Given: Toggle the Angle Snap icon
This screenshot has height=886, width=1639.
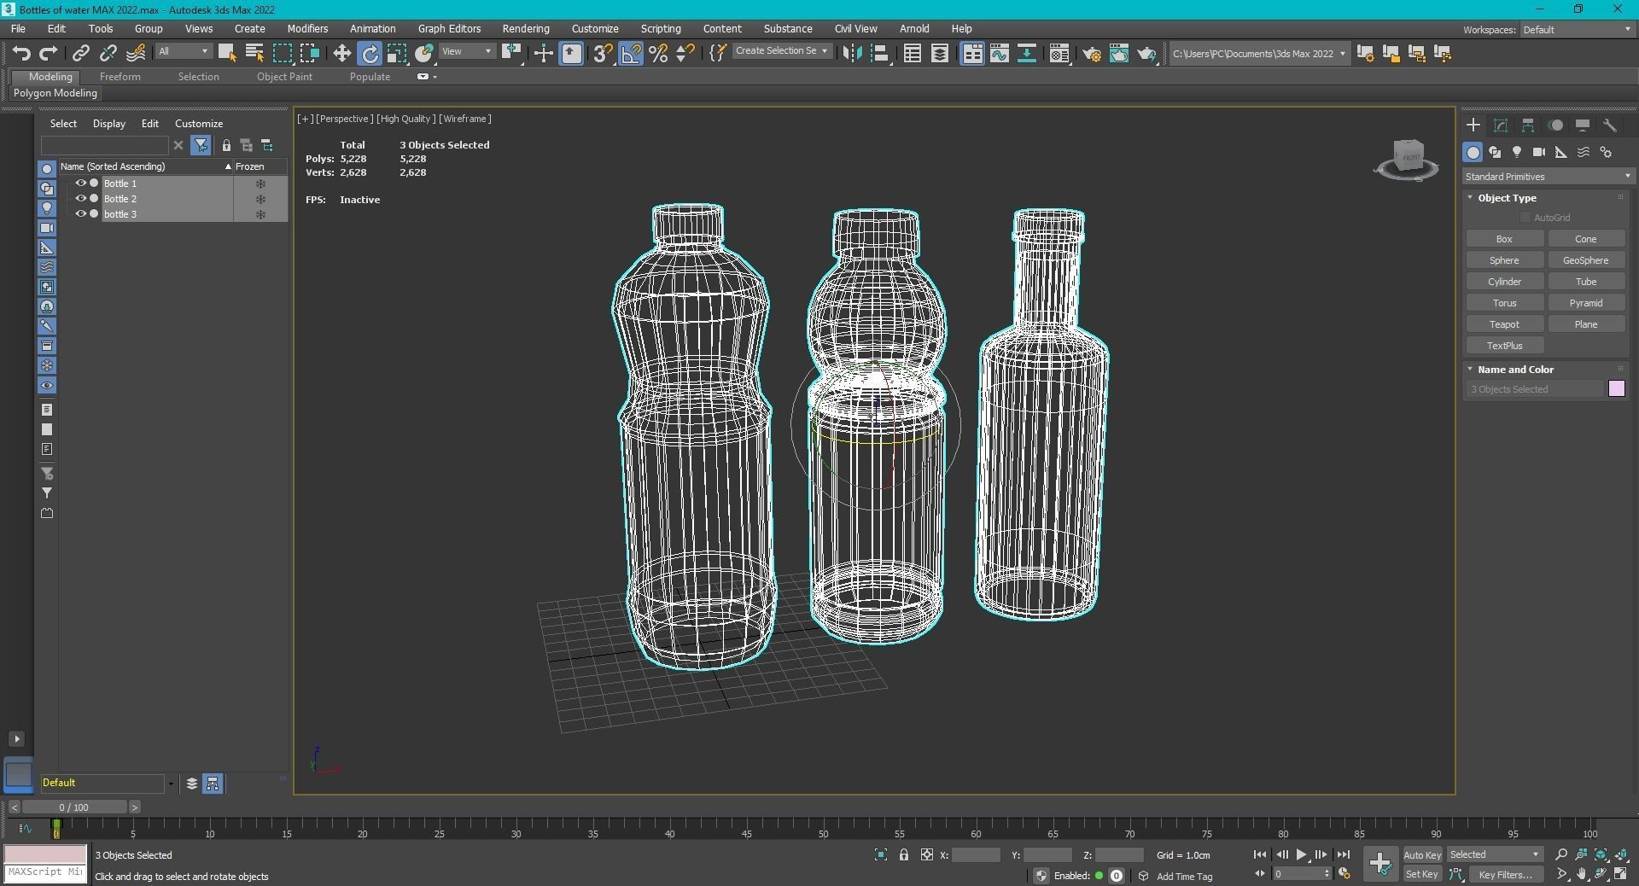Looking at the screenshot, I should [630, 54].
